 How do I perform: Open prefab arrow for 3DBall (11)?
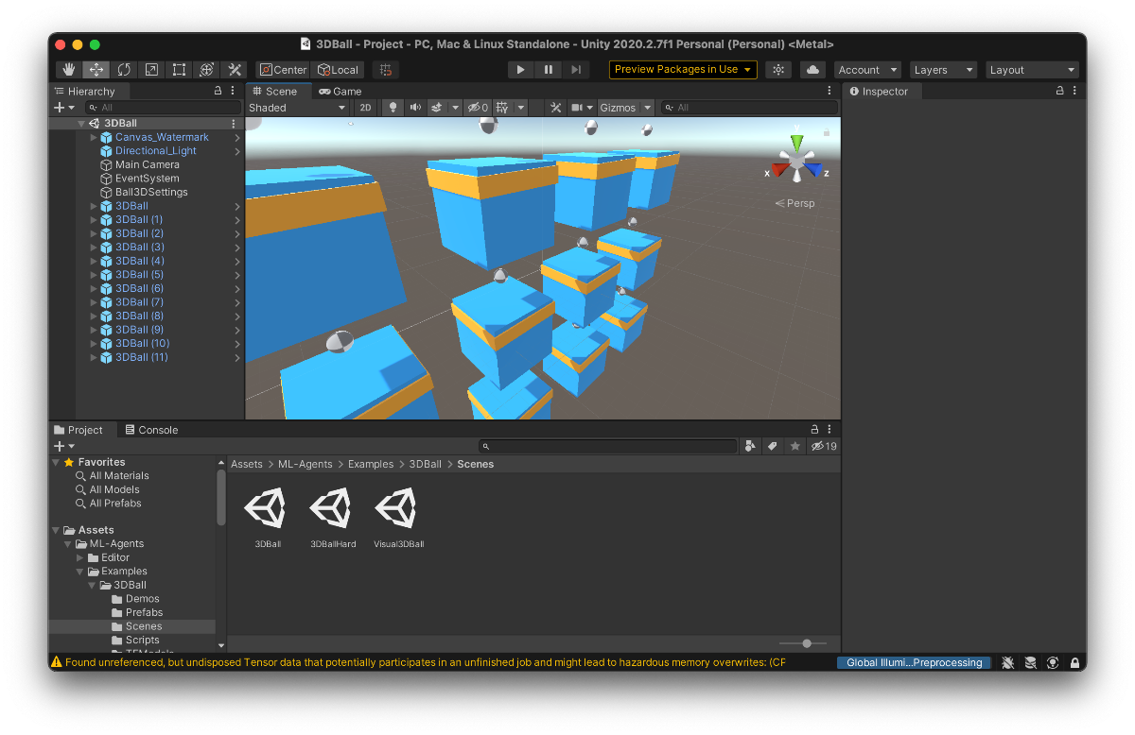(237, 357)
